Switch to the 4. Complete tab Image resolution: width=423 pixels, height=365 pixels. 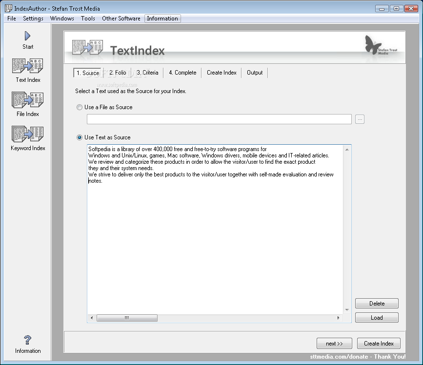coord(182,73)
